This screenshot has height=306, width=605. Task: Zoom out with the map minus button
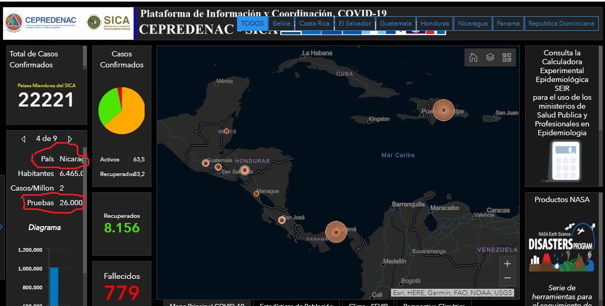coord(507,278)
